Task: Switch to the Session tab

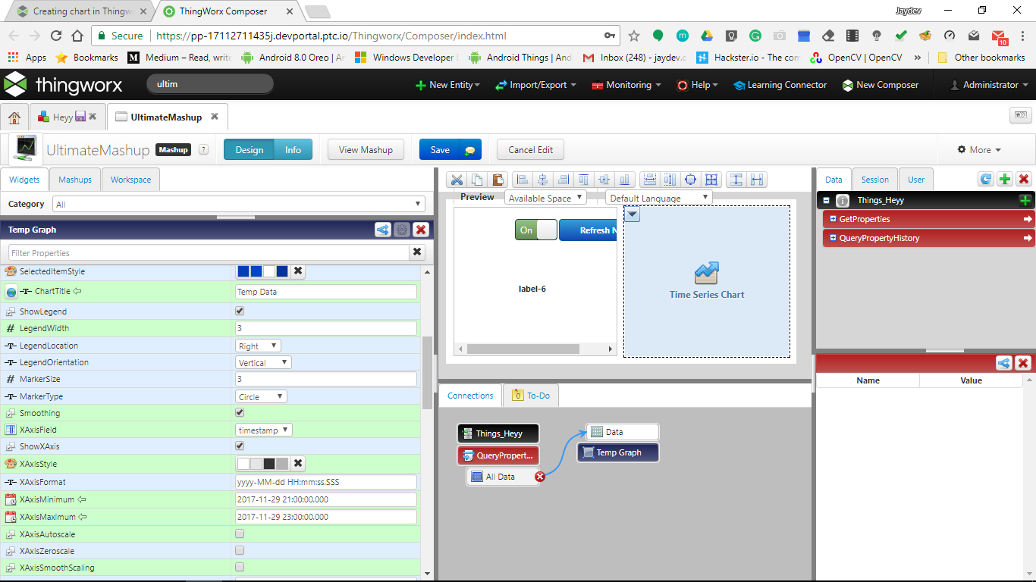Action: coord(874,179)
